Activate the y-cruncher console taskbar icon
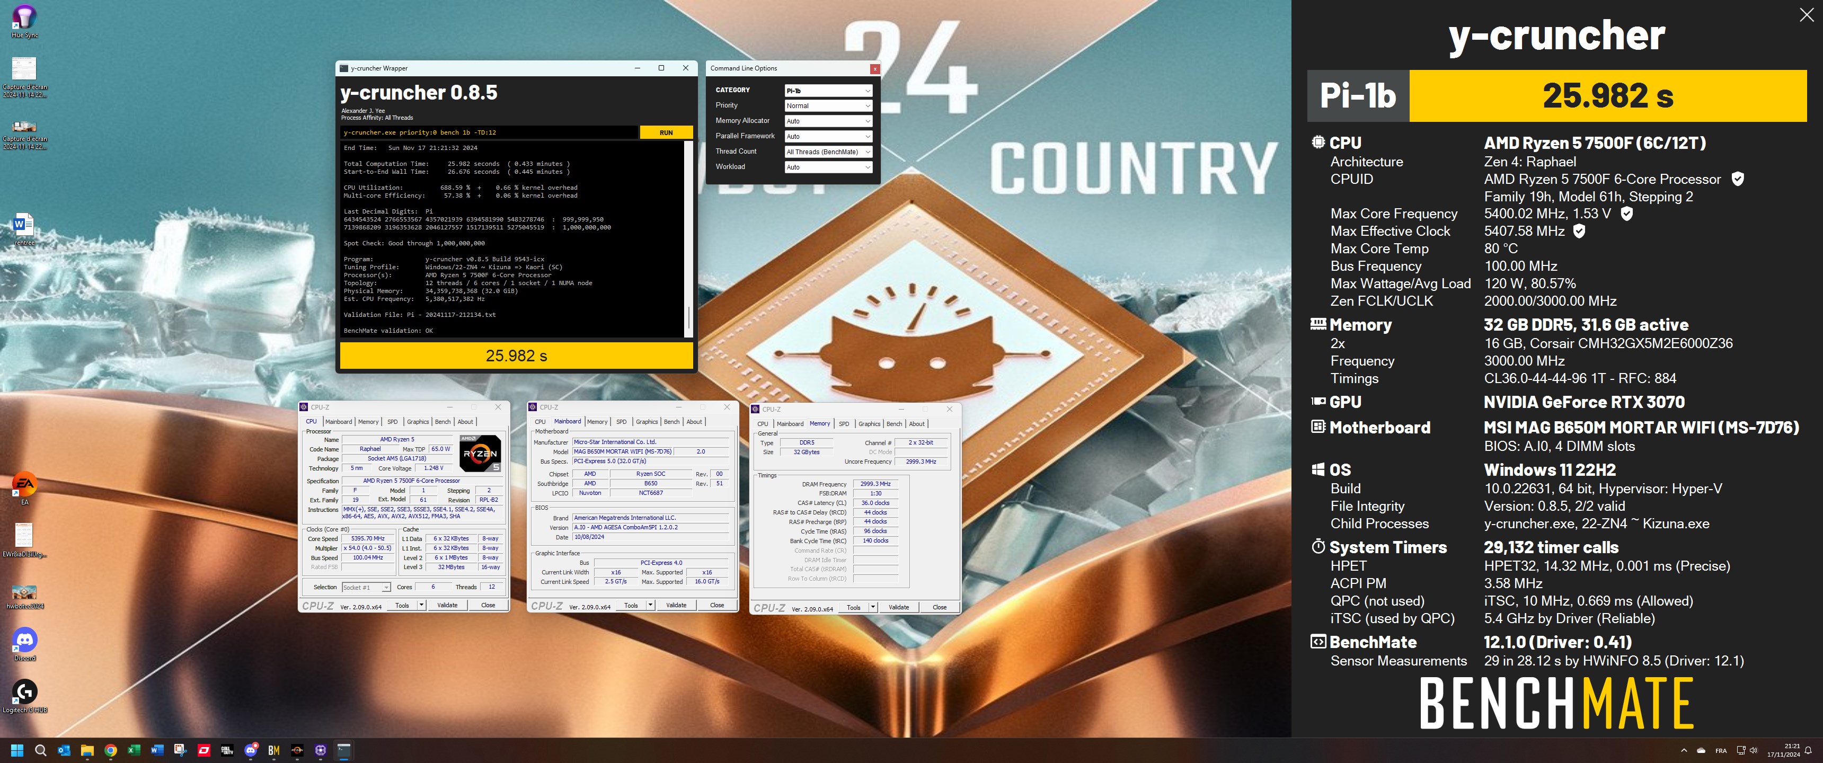This screenshot has width=1823, height=763. click(344, 750)
